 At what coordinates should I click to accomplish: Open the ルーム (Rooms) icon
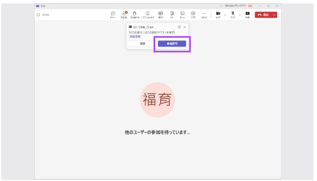pyautogui.click(x=182, y=15)
